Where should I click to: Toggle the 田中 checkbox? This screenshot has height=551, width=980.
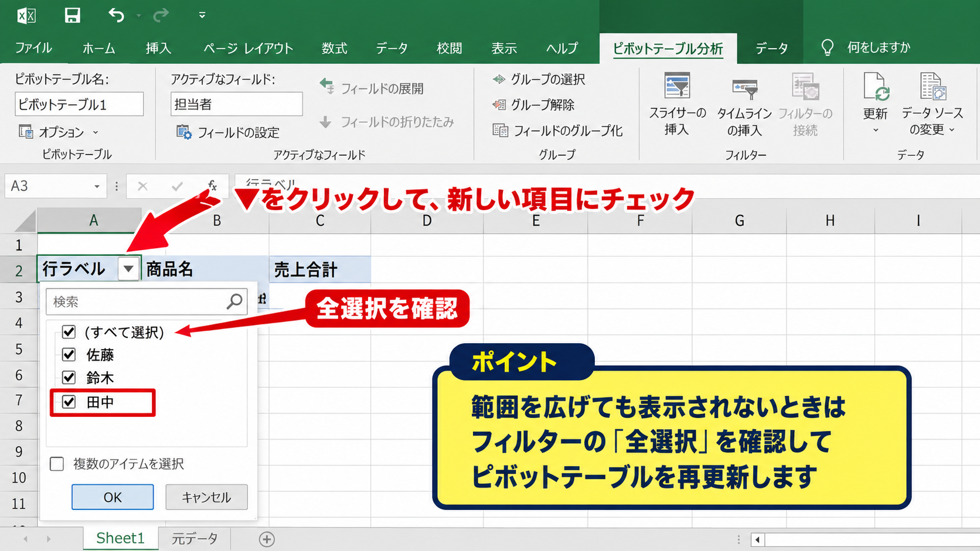point(69,402)
